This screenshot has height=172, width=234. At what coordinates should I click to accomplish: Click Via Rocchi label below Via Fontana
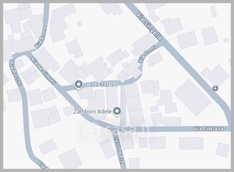pyautogui.click(x=119, y=151)
